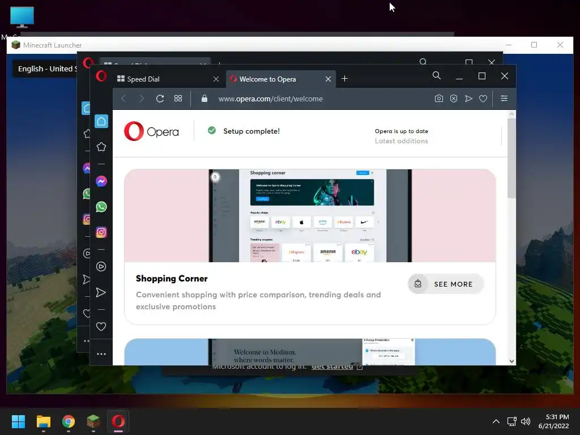Reload the current page
The width and height of the screenshot is (580, 435).
(160, 99)
